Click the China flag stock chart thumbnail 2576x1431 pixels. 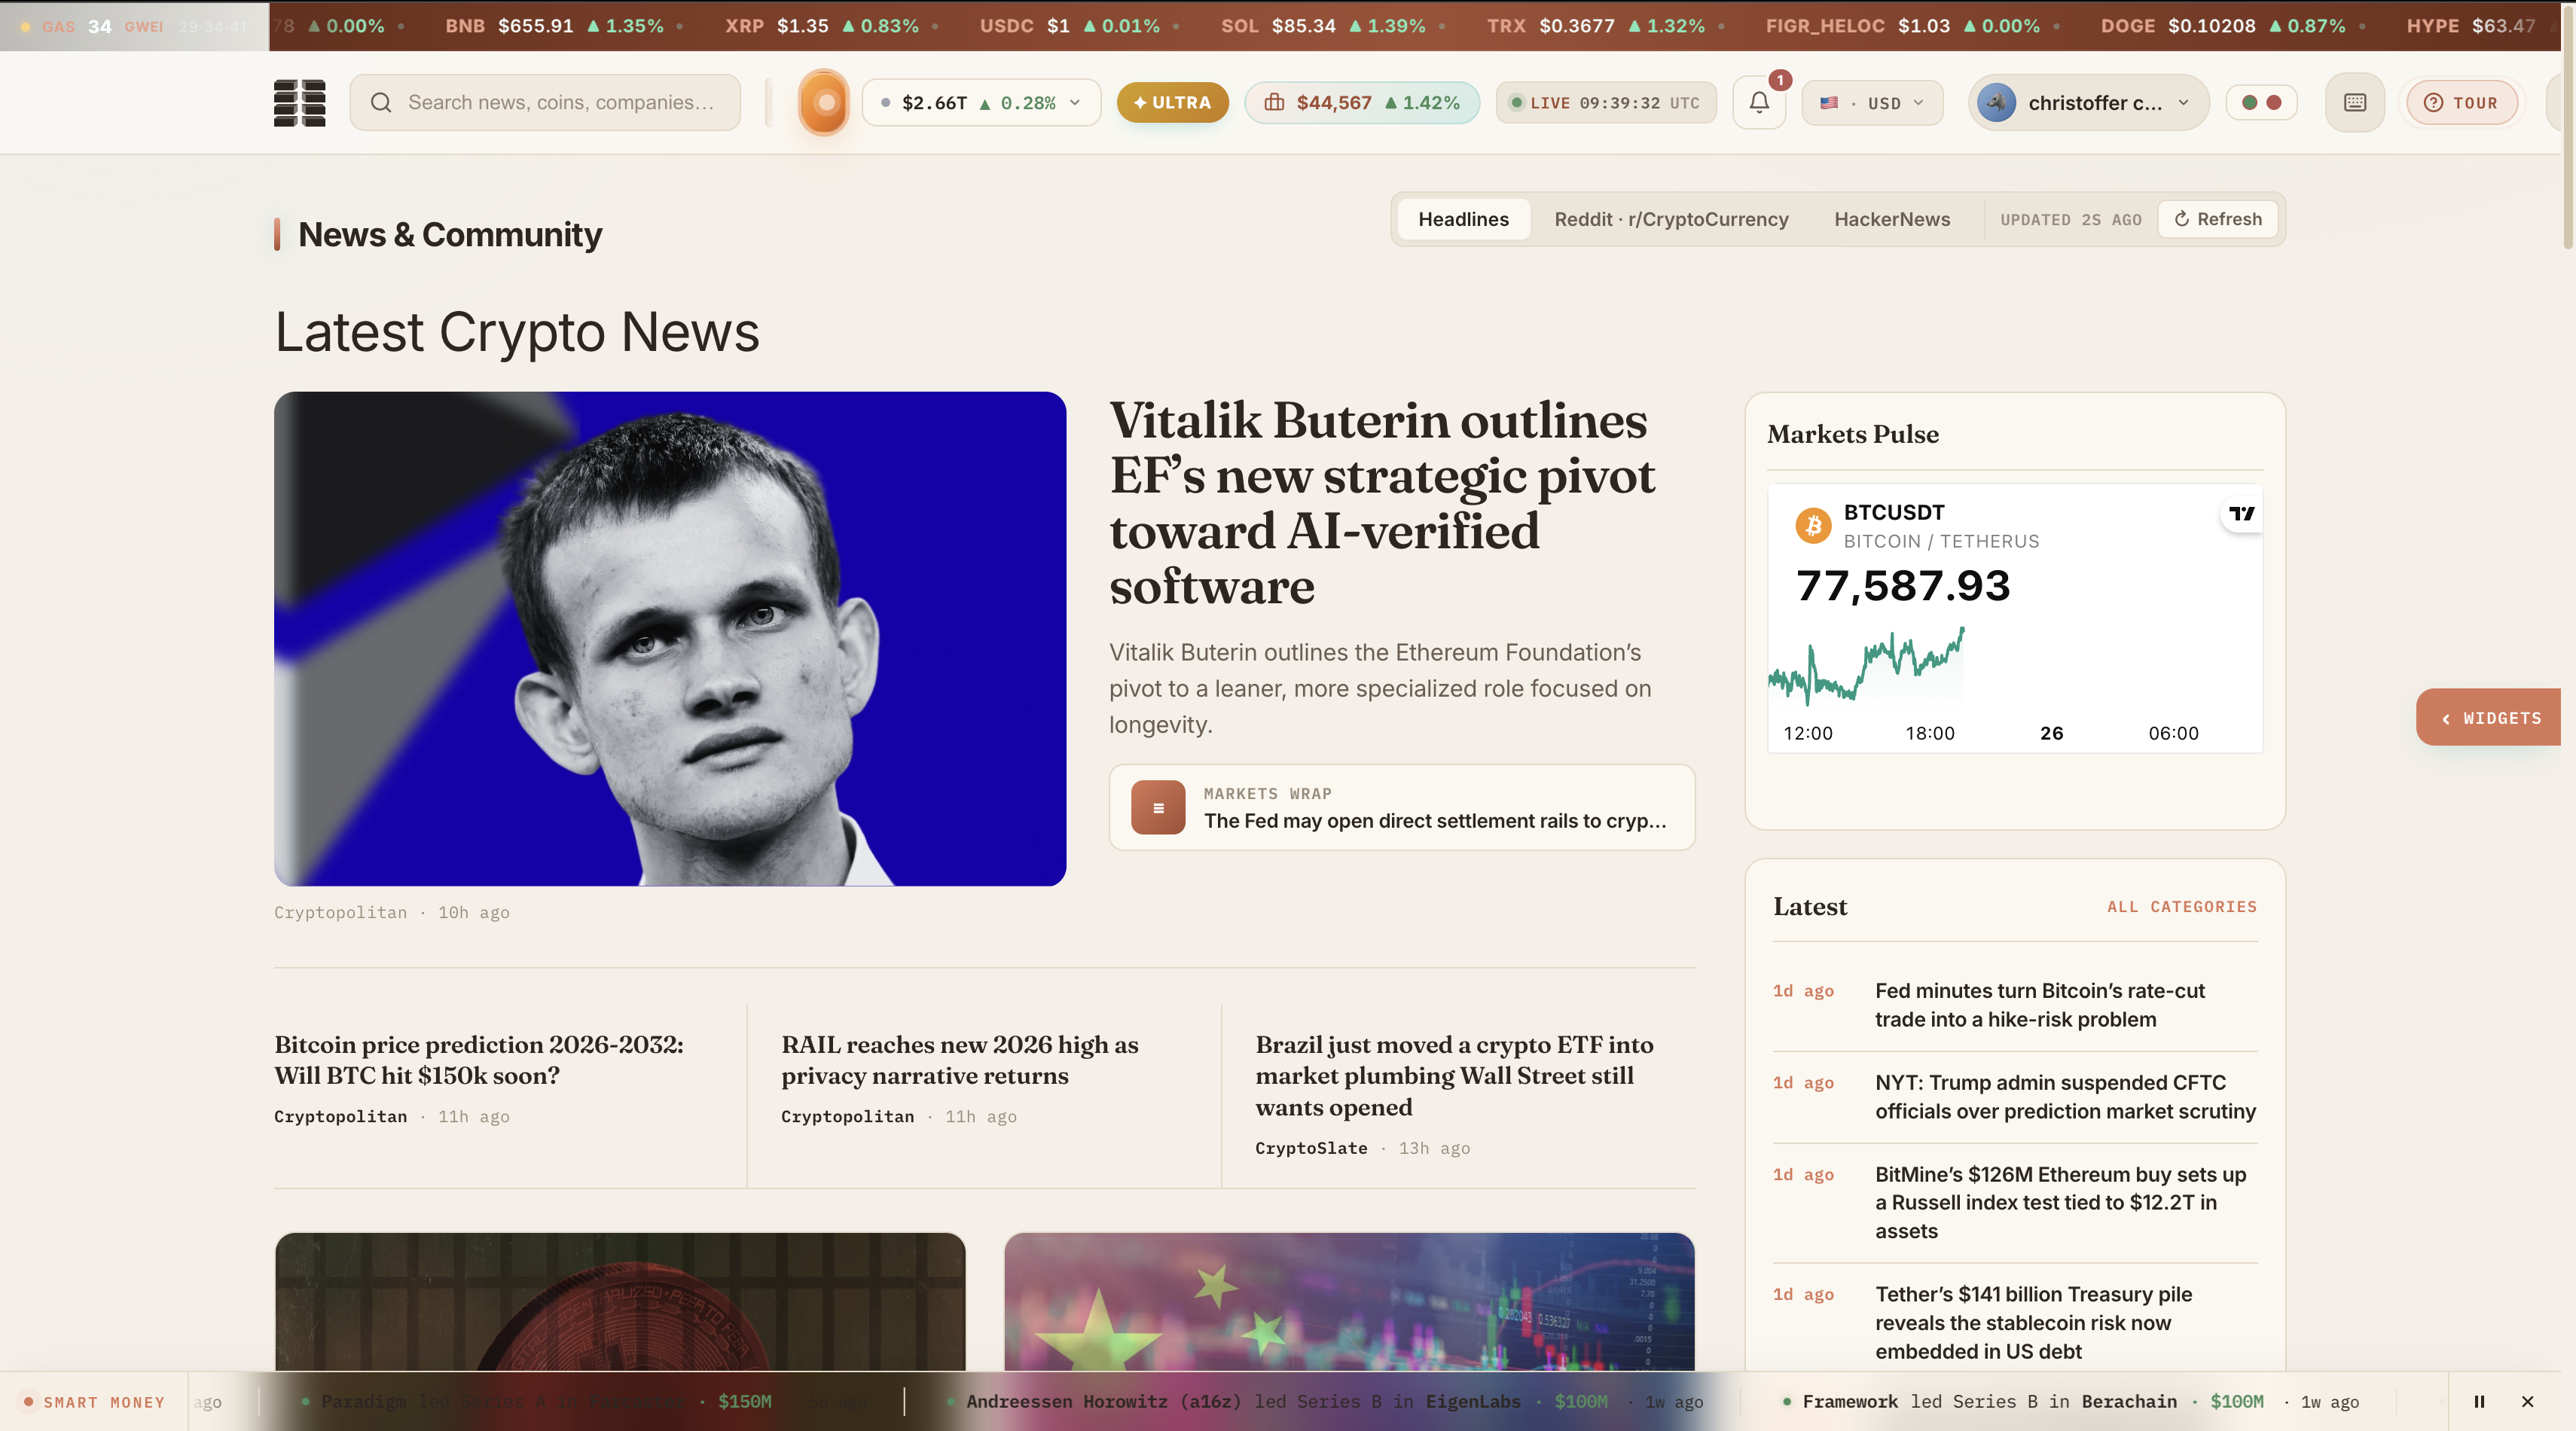1349,1302
